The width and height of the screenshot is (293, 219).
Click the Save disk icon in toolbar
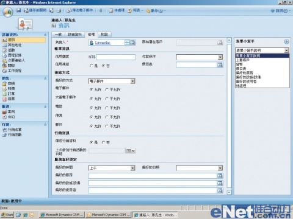(19, 10)
